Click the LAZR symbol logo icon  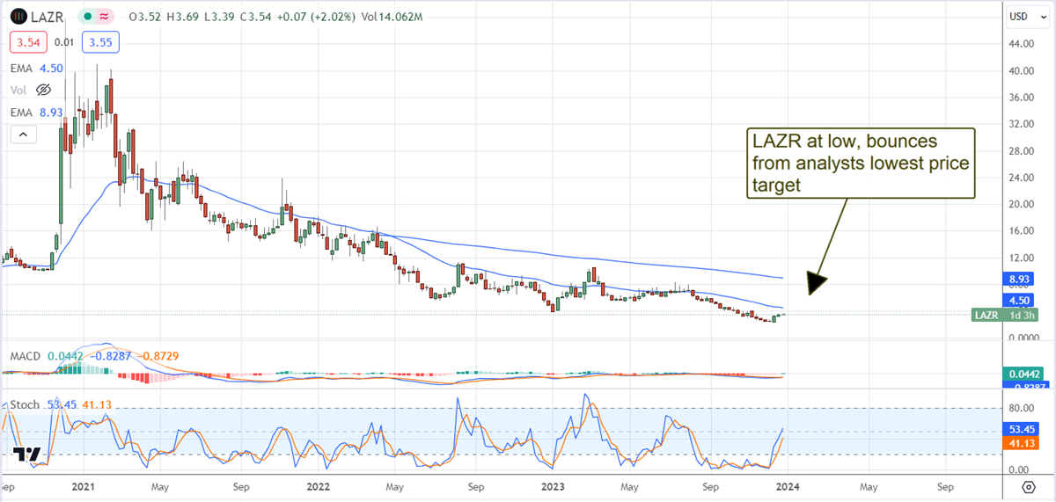(x=18, y=16)
